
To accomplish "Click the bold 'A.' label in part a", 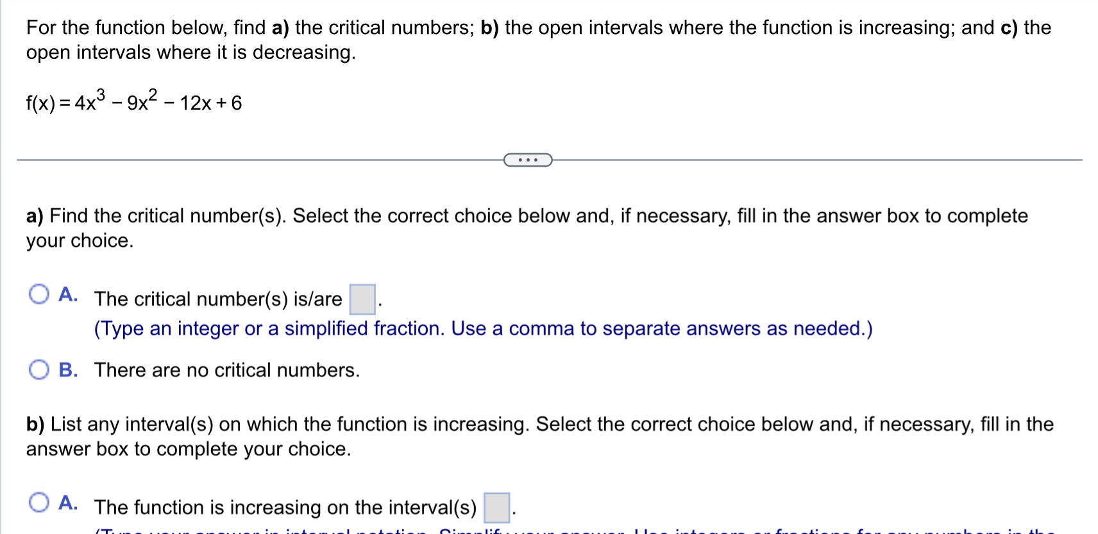I will (x=67, y=296).
